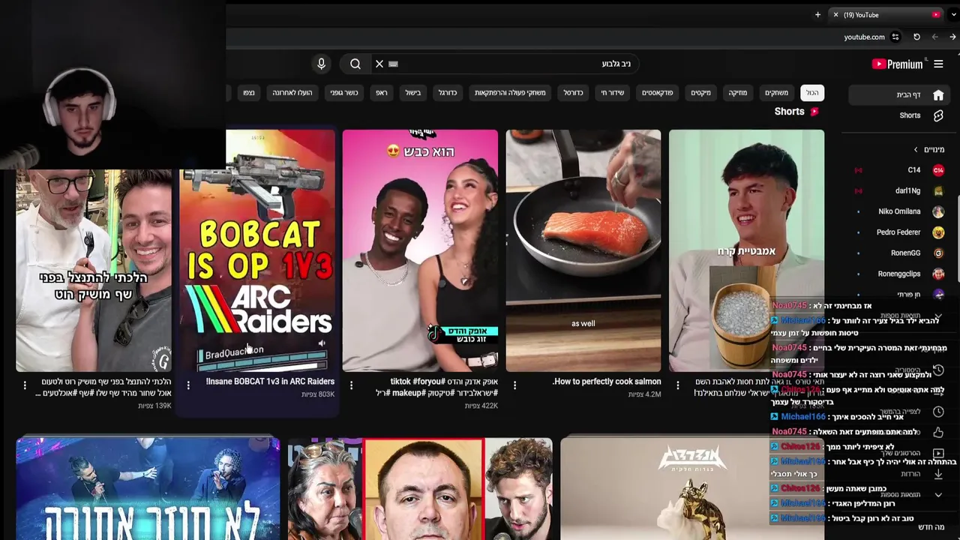Screen dimensions: 960x540
Task: Select the כדורסל filter chip
Action: click(573, 92)
